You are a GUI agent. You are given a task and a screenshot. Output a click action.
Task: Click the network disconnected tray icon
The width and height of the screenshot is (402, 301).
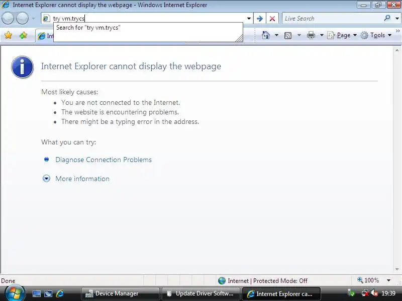point(365,293)
